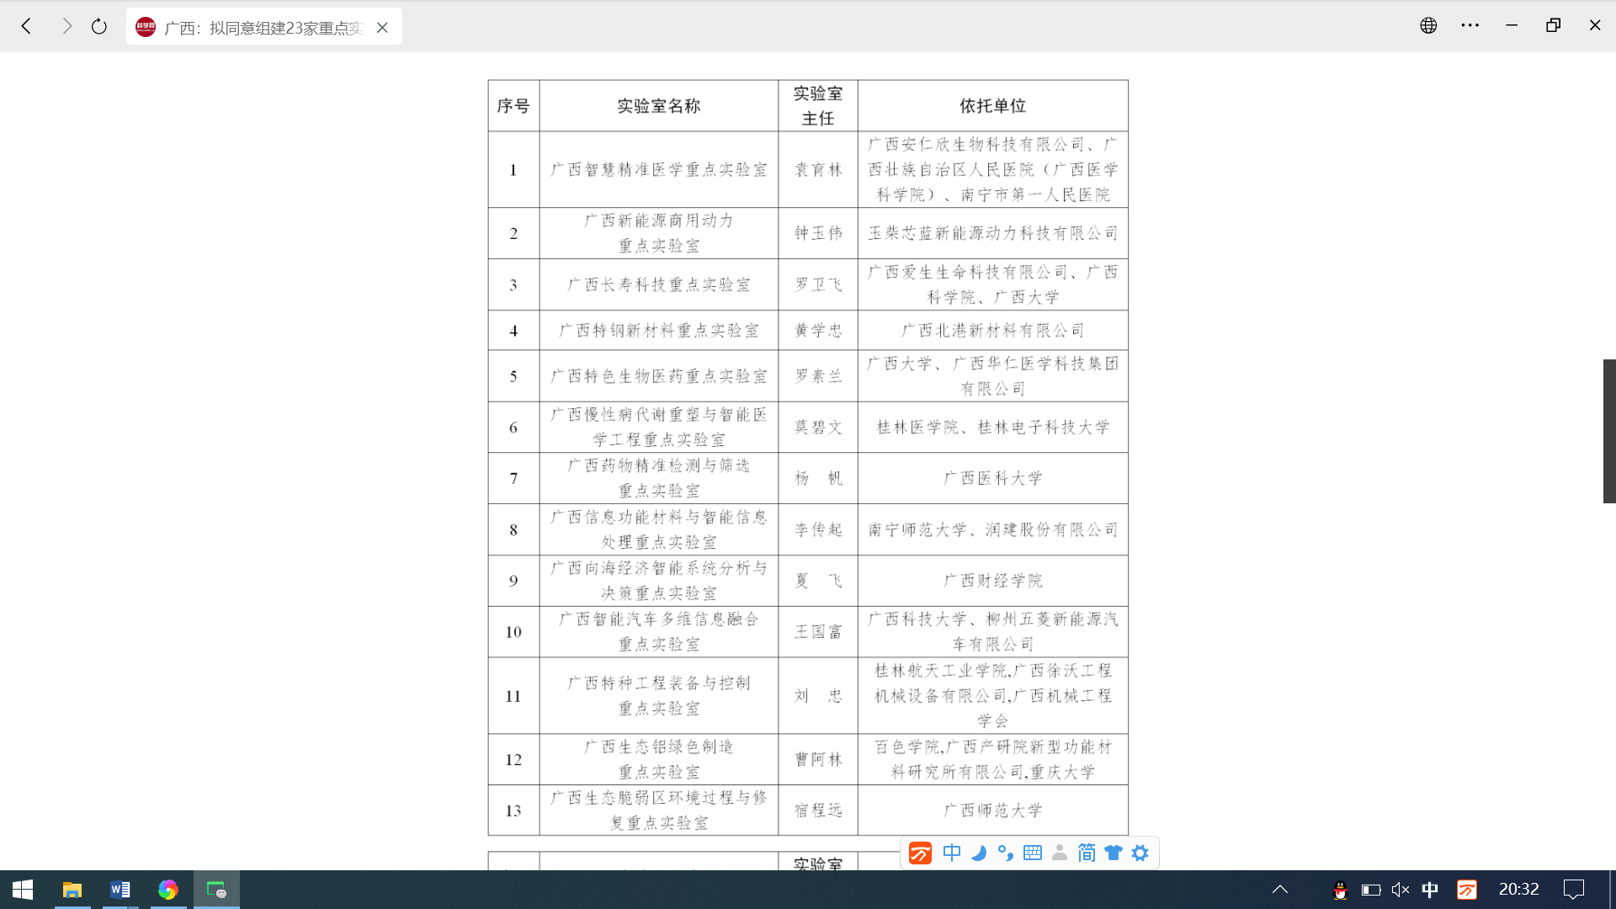Click the 依托单位 column header
Viewport: 1616px width, 909px height.
tap(993, 106)
